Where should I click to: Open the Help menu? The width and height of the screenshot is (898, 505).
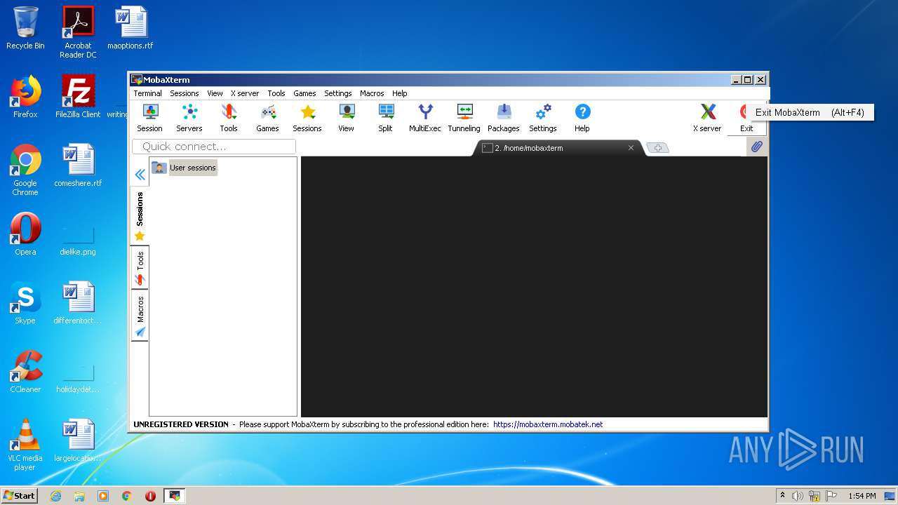point(400,93)
